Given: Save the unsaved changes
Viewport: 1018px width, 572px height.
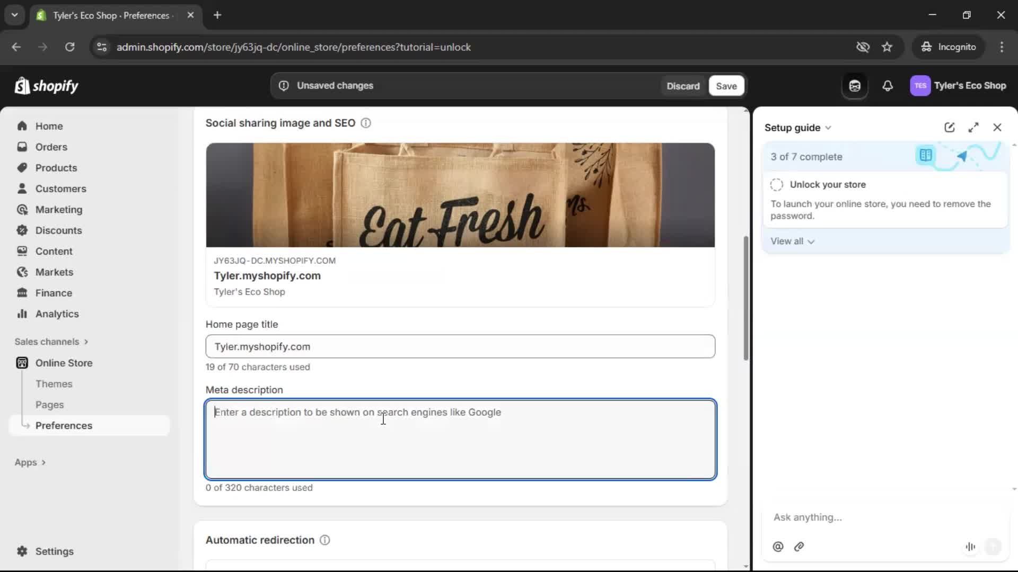Looking at the screenshot, I should pyautogui.click(x=726, y=86).
